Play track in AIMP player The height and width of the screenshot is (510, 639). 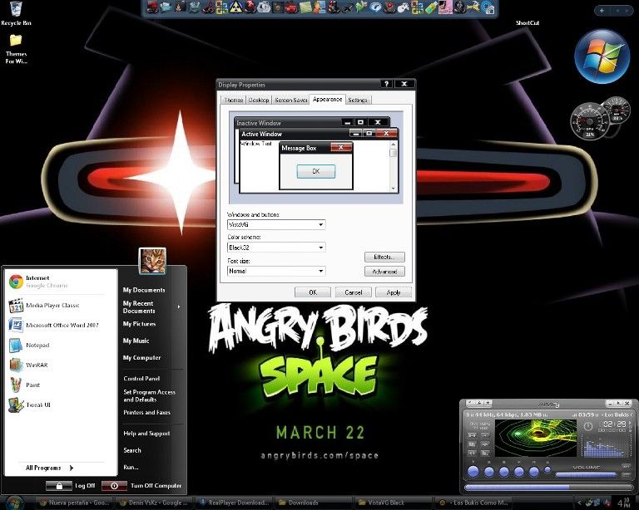[x=473, y=472]
